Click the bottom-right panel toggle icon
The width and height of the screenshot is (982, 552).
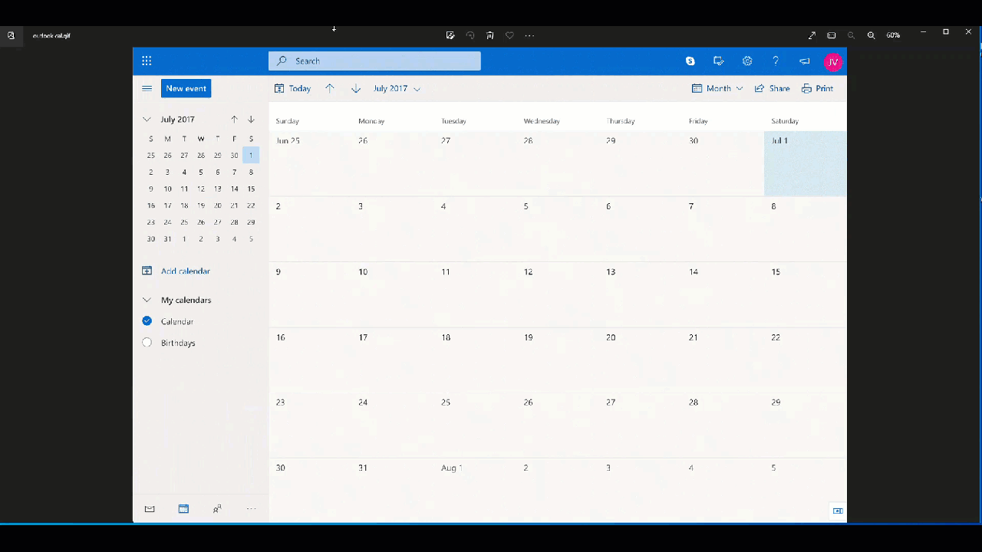tap(838, 511)
